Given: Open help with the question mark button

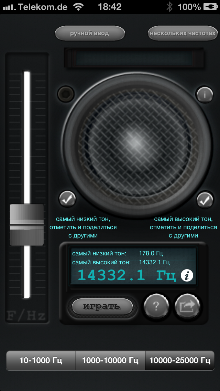Looking at the screenshot, I should pyautogui.click(x=156, y=306).
